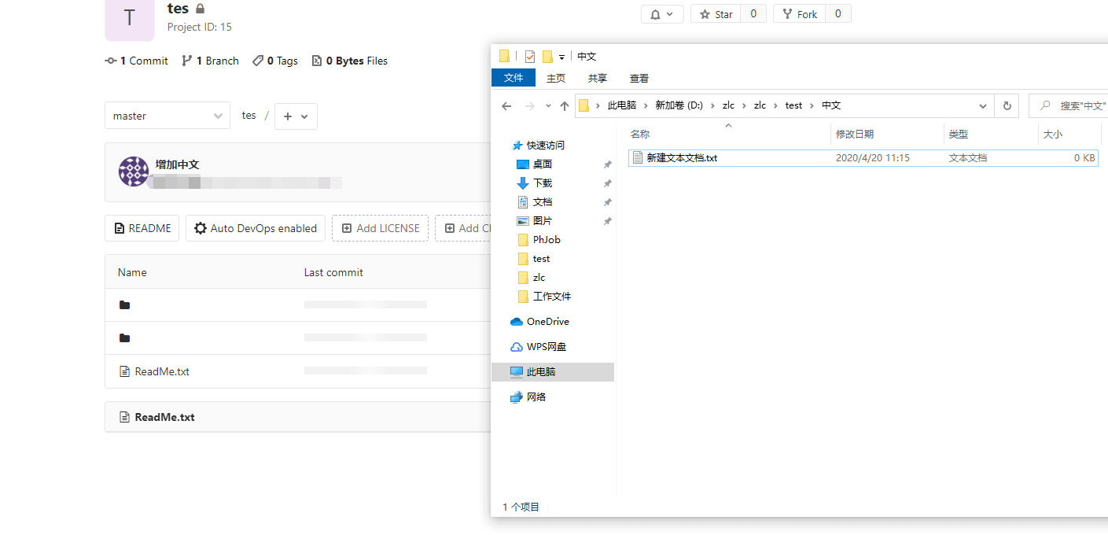Open ReadMe.txt in the file list
The height and width of the screenshot is (535, 1108).
coord(161,371)
